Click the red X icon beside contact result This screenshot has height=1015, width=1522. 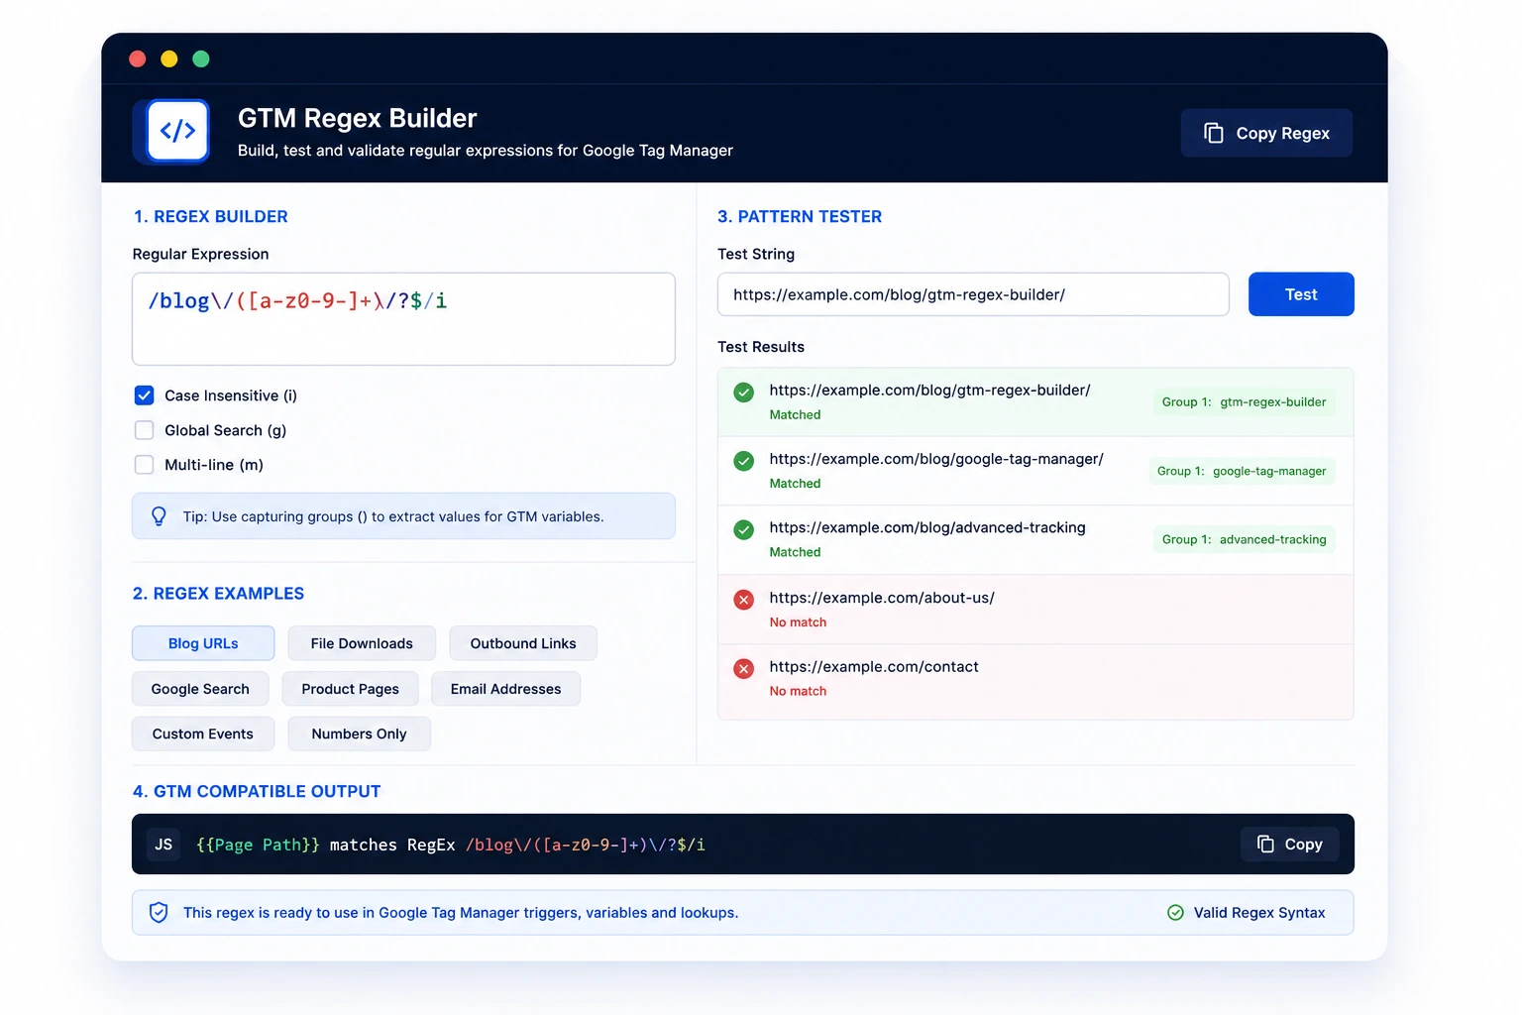[x=743, y=669]
